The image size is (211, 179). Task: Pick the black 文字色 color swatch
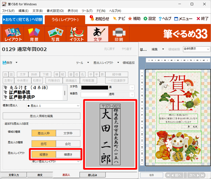click(95, 88)
